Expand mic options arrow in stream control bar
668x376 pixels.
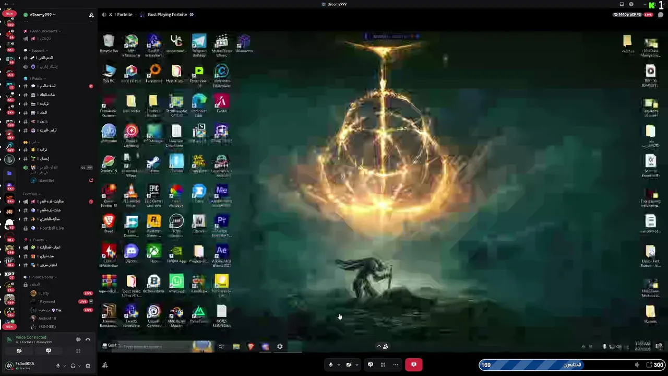coord(339,365)
